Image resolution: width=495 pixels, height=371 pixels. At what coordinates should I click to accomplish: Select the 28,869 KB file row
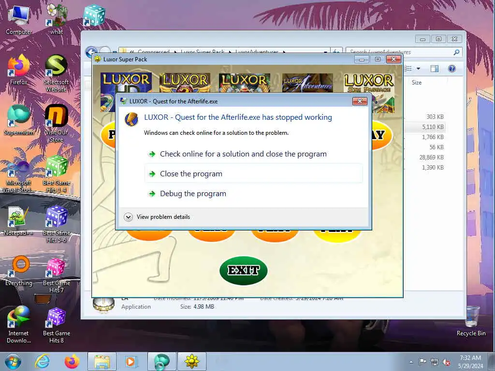pos(424,157)
